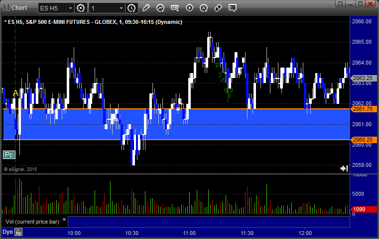Open the chart comment bubble icon

point(232,8)
